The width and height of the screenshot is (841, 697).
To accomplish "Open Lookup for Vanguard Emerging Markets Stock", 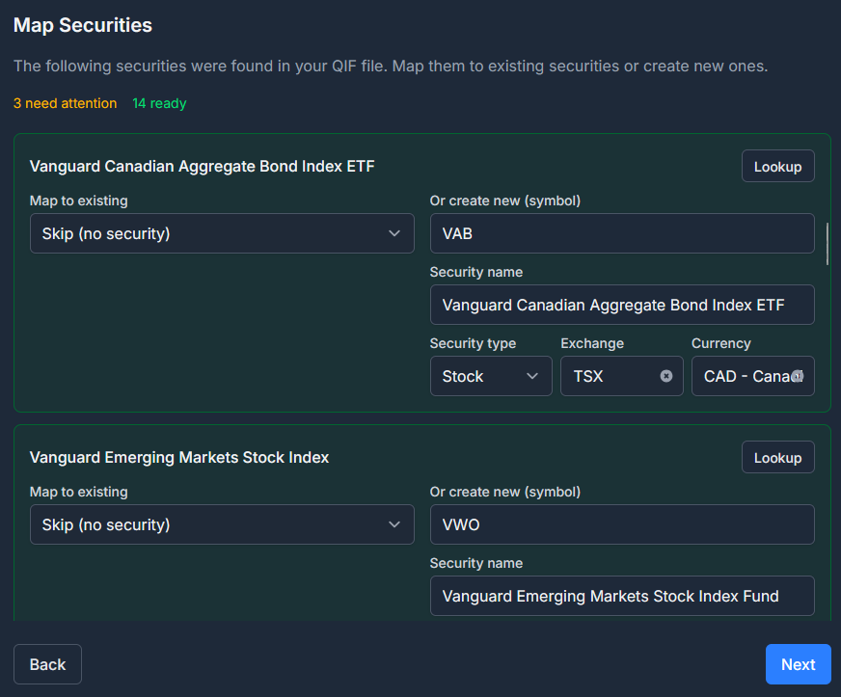I will coord(777,457).
